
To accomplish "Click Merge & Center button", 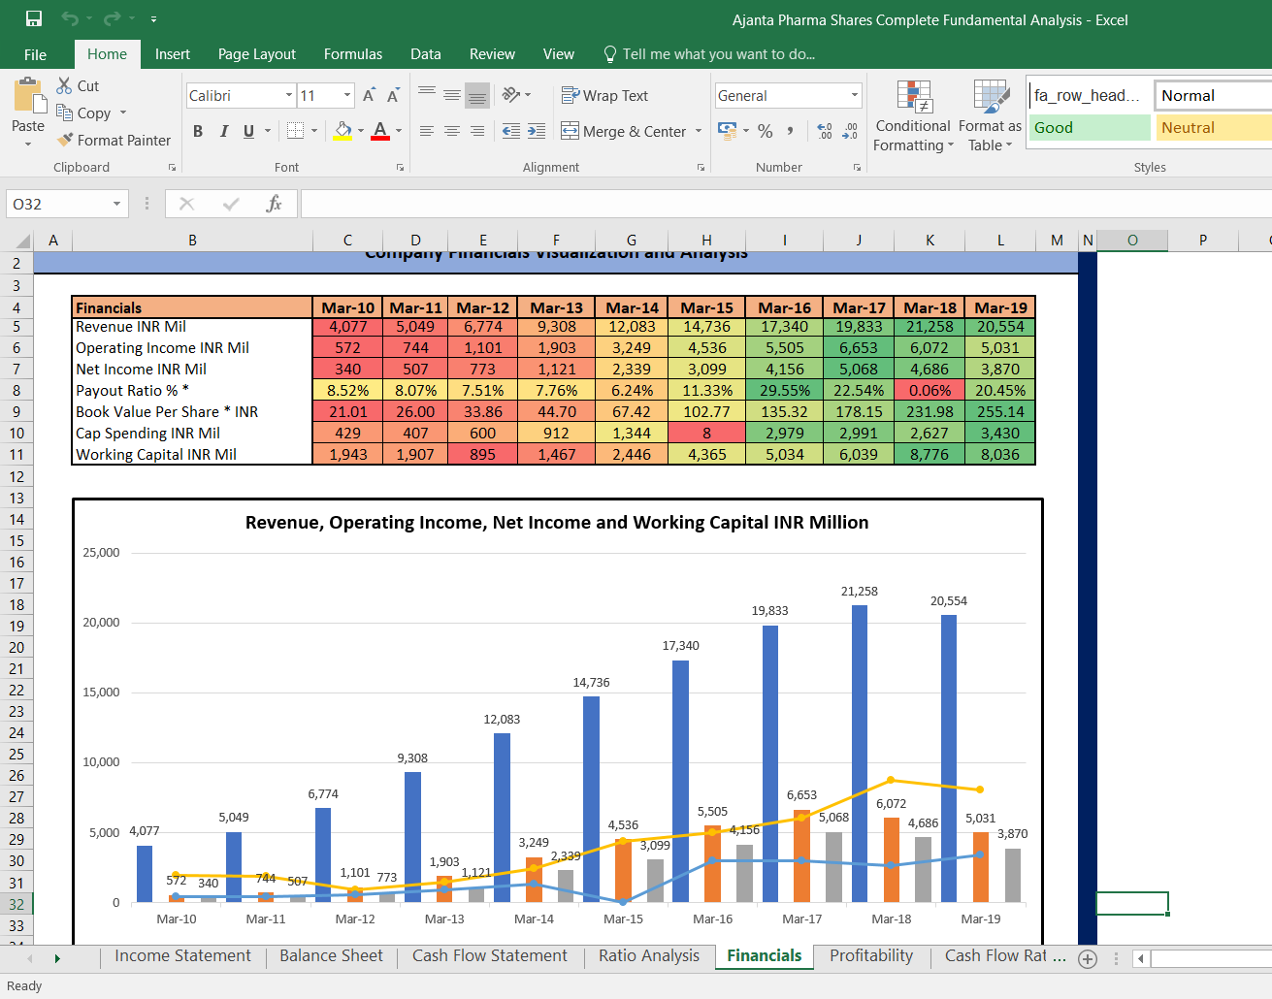I will pos(623,131).
